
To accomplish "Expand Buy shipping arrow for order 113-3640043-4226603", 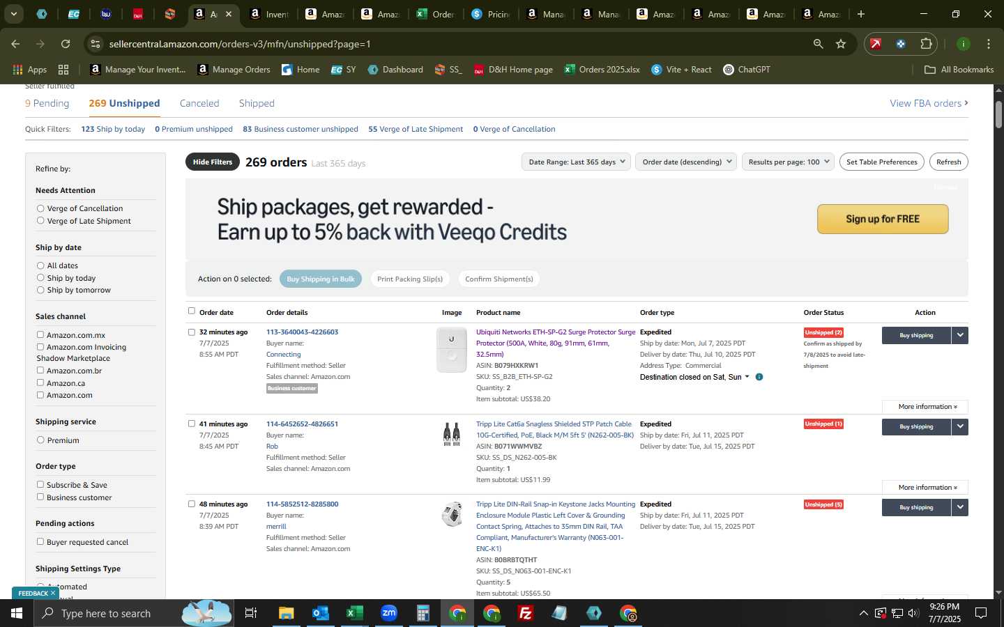I will click(960, 335).
